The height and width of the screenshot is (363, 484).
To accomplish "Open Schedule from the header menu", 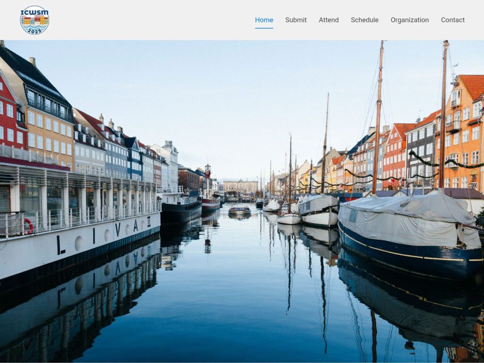I will pos(364,20).
